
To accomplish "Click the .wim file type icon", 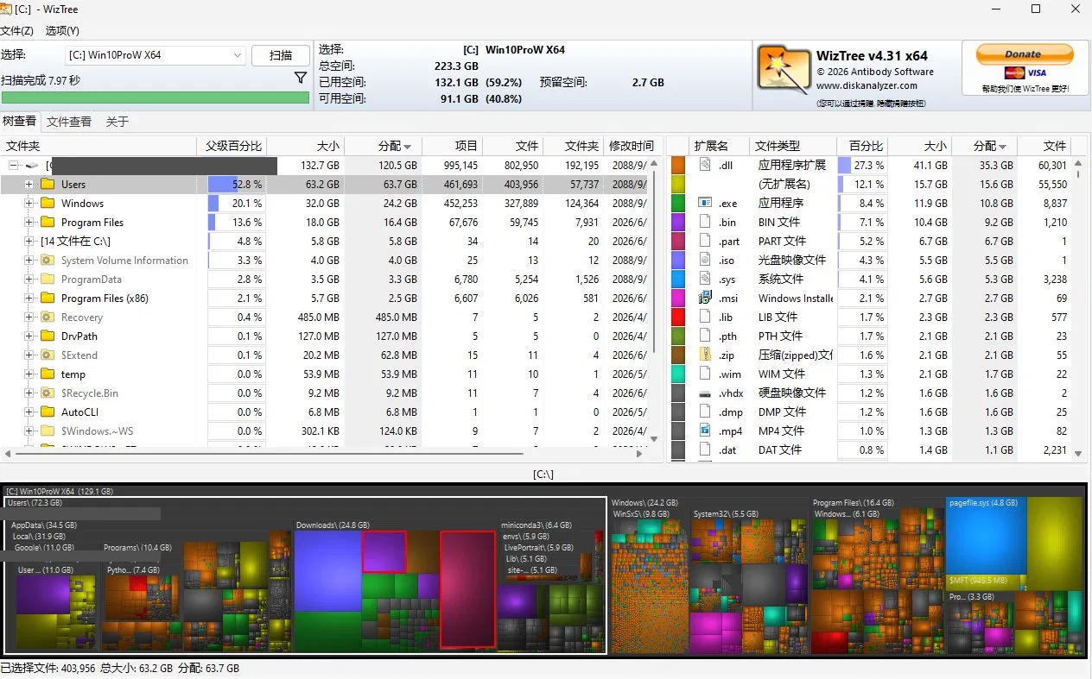I will point(704,374).
